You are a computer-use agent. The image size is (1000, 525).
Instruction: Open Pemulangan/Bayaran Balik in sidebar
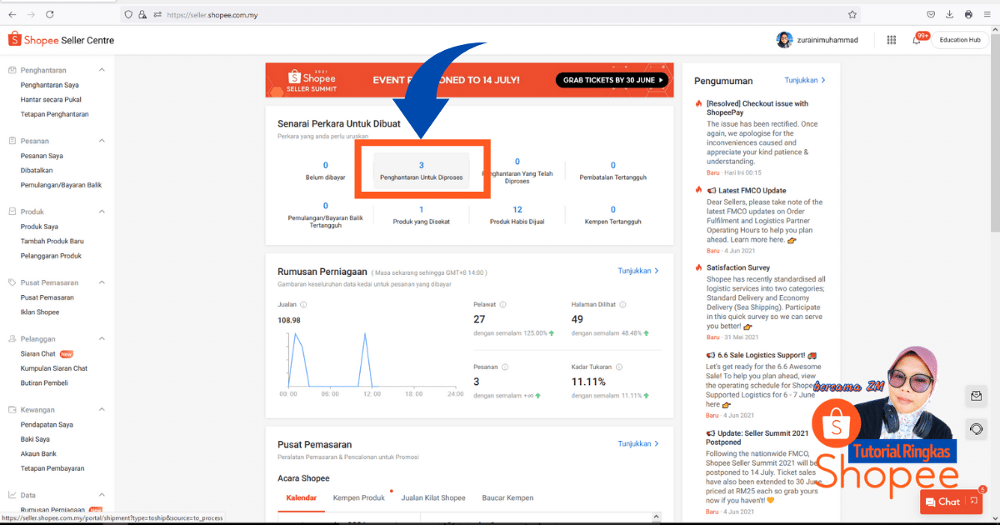(x=61, y=185)
